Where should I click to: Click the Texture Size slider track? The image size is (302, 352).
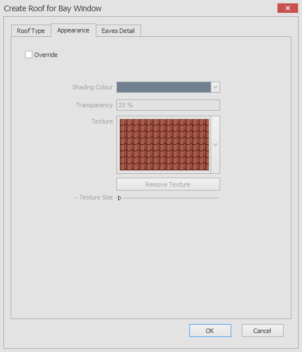tap(171, 198)
